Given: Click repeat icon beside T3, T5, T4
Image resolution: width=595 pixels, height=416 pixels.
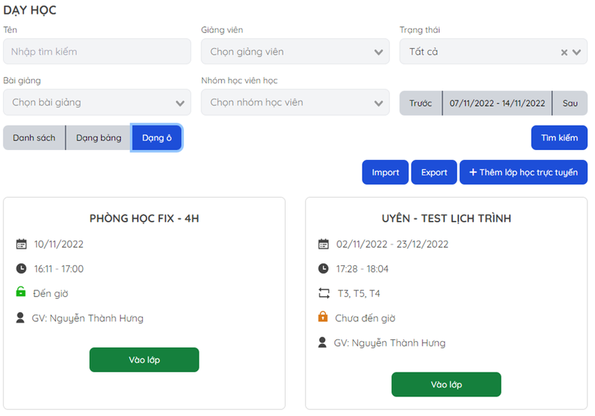Looking at the screenshot, I should [323, 293].
